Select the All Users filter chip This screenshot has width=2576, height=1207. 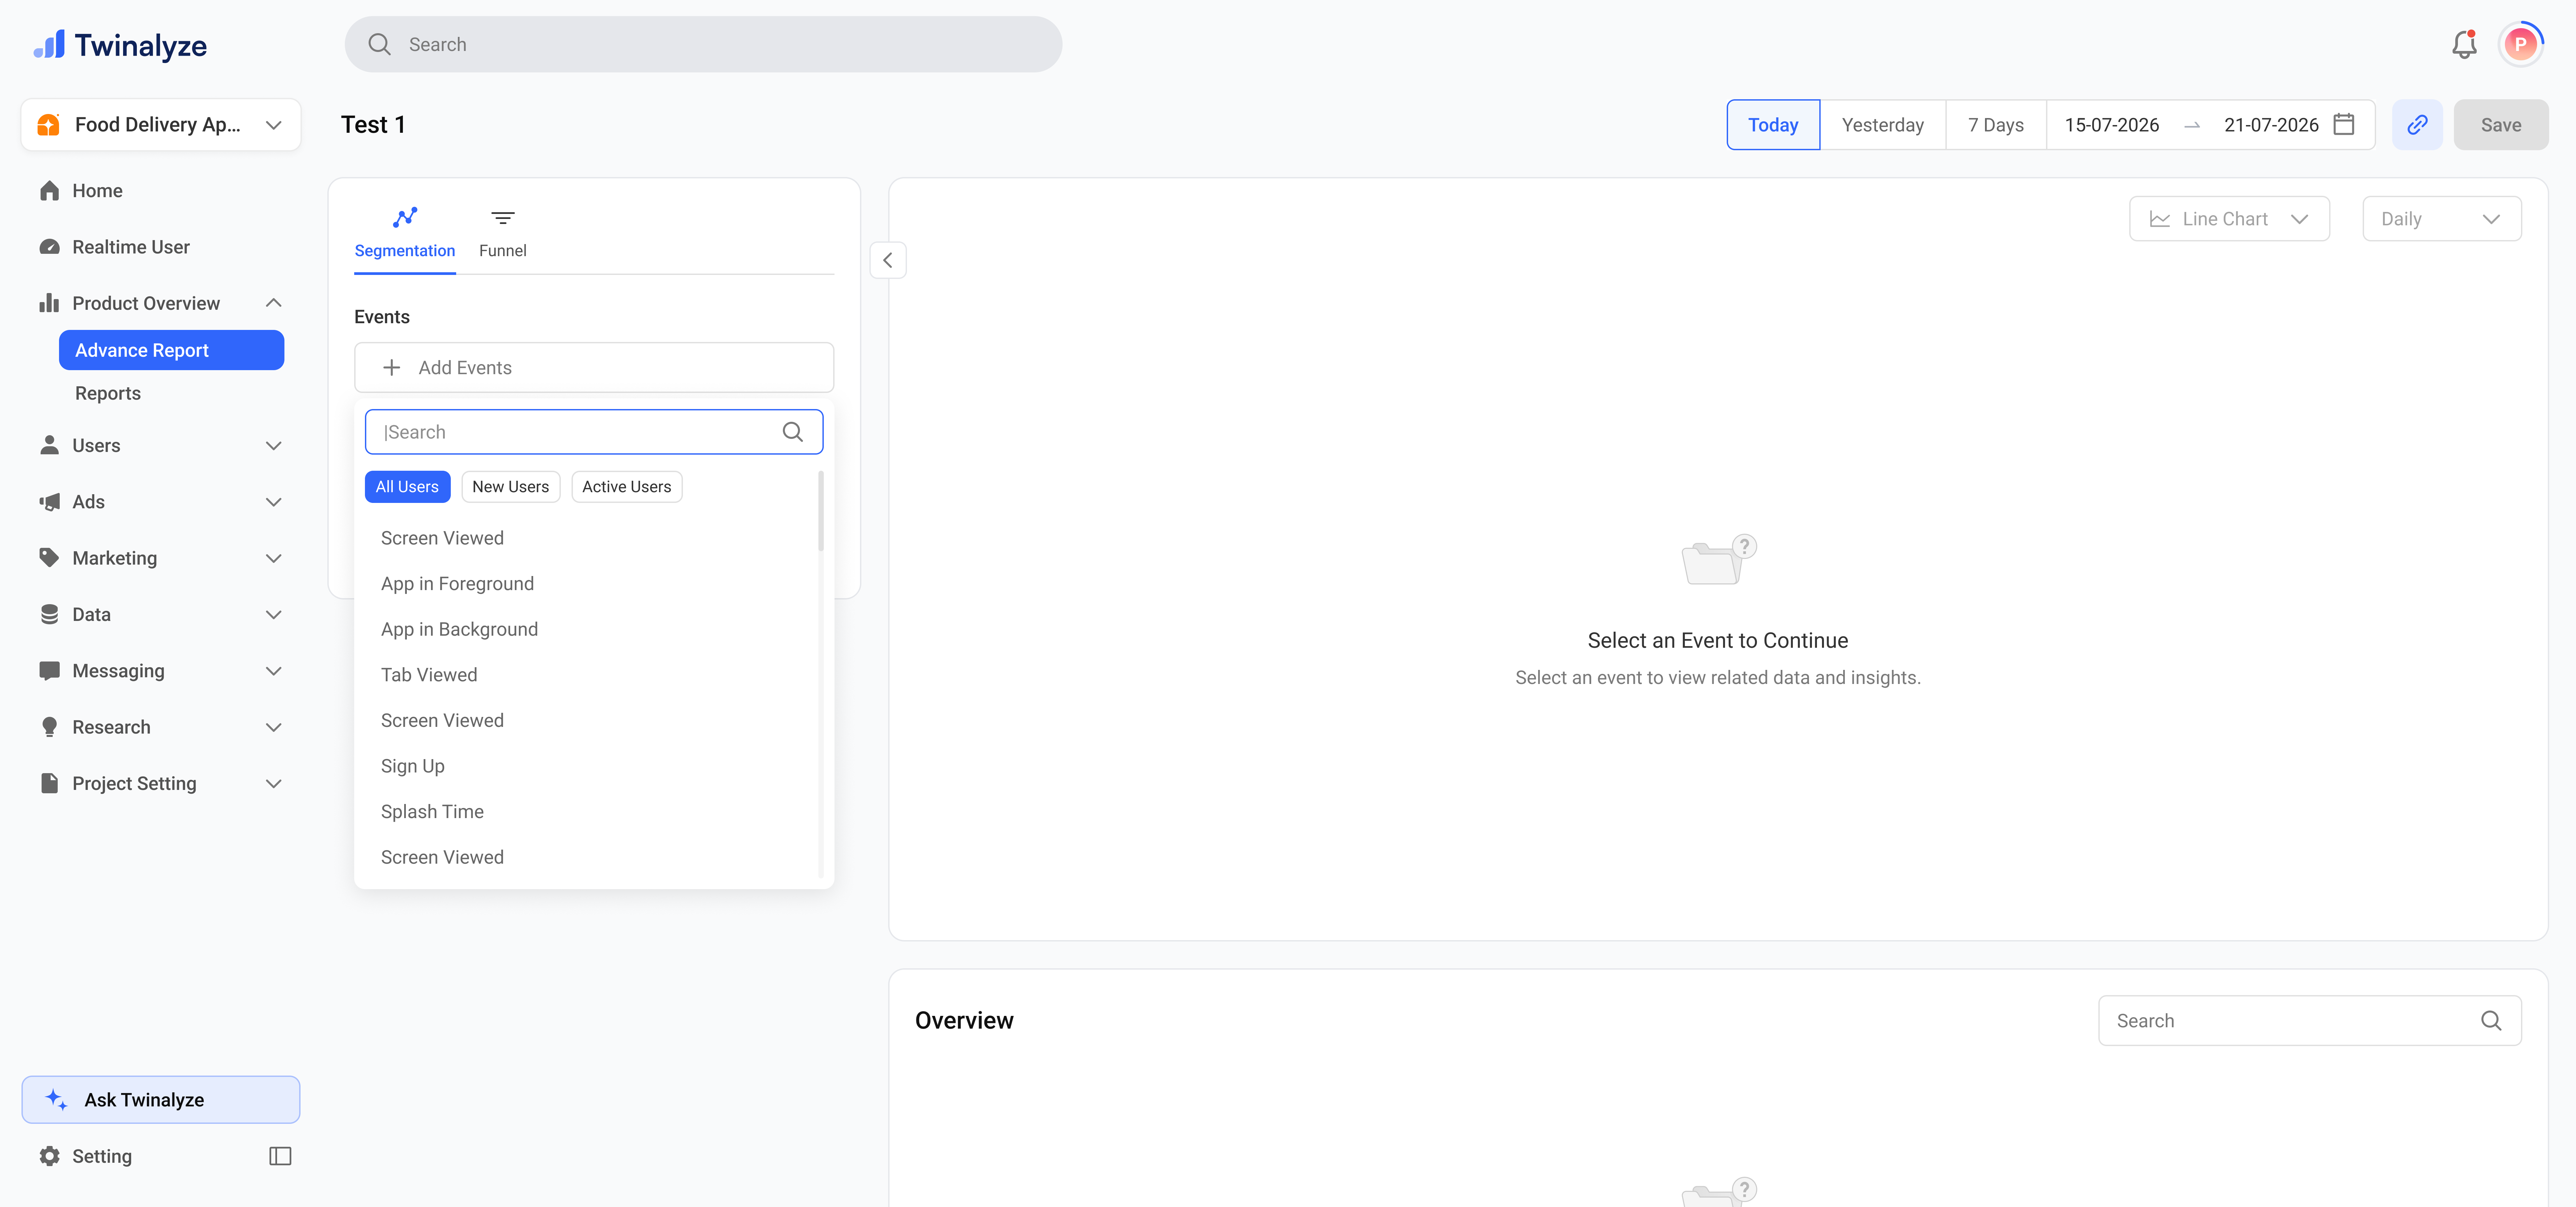click(x=407, y=486)
